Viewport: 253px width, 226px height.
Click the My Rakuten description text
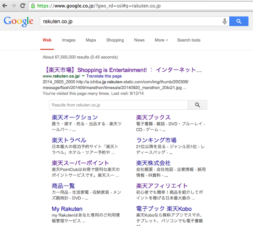[86, 218]
